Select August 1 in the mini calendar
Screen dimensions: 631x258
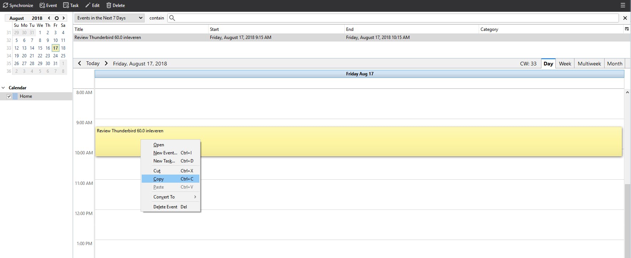pyautogui.click(x=40, y=33)
